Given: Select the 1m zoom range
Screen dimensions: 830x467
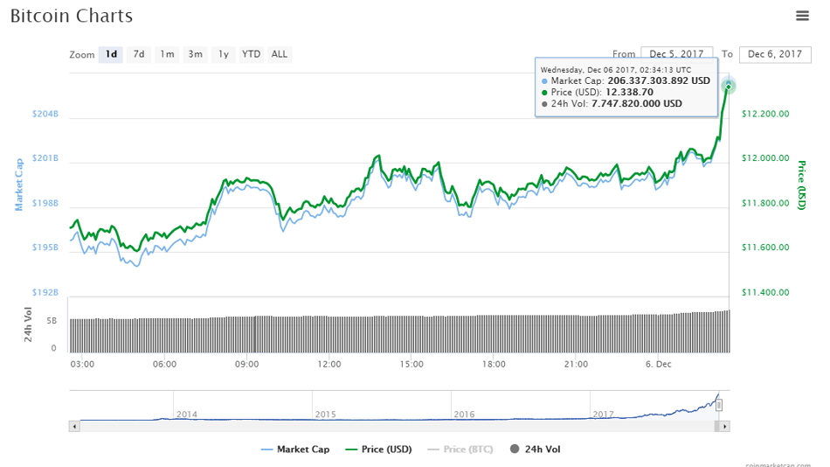Looking at the screenshot, I should (167, 54).
